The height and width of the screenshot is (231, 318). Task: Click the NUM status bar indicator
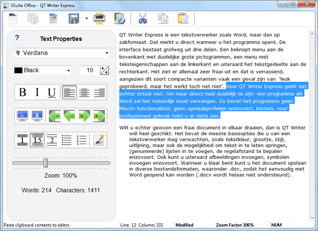(x=276, y=225)
